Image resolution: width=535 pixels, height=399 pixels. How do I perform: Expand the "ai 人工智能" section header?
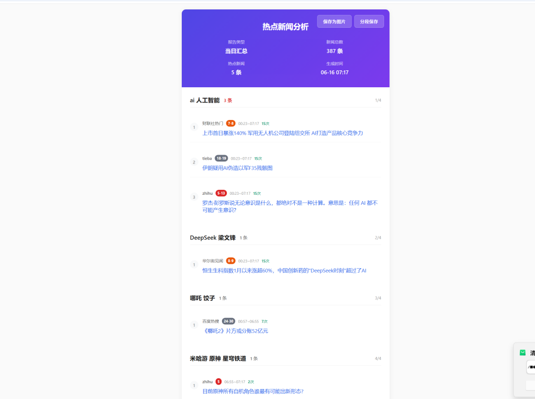click(205, 100)
